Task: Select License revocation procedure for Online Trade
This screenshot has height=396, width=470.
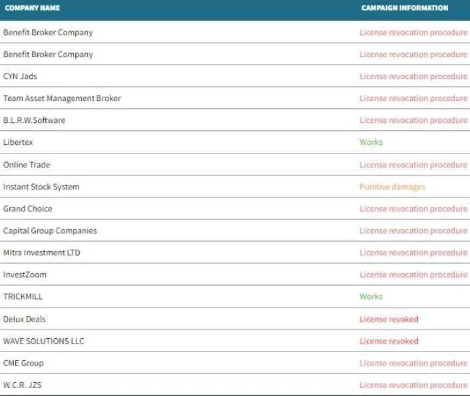Action: tap(413, 165)
